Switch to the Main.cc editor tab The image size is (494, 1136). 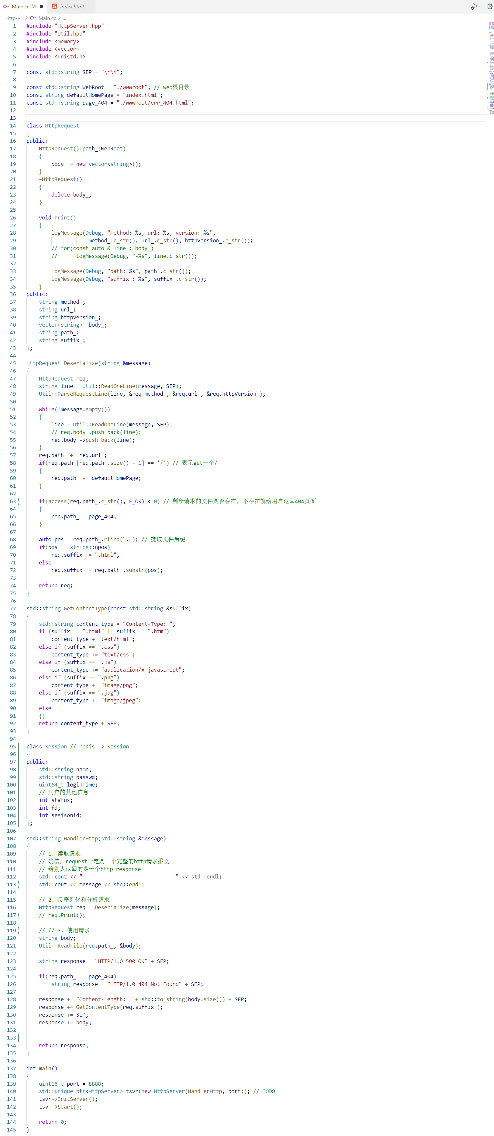click(23, 6)
